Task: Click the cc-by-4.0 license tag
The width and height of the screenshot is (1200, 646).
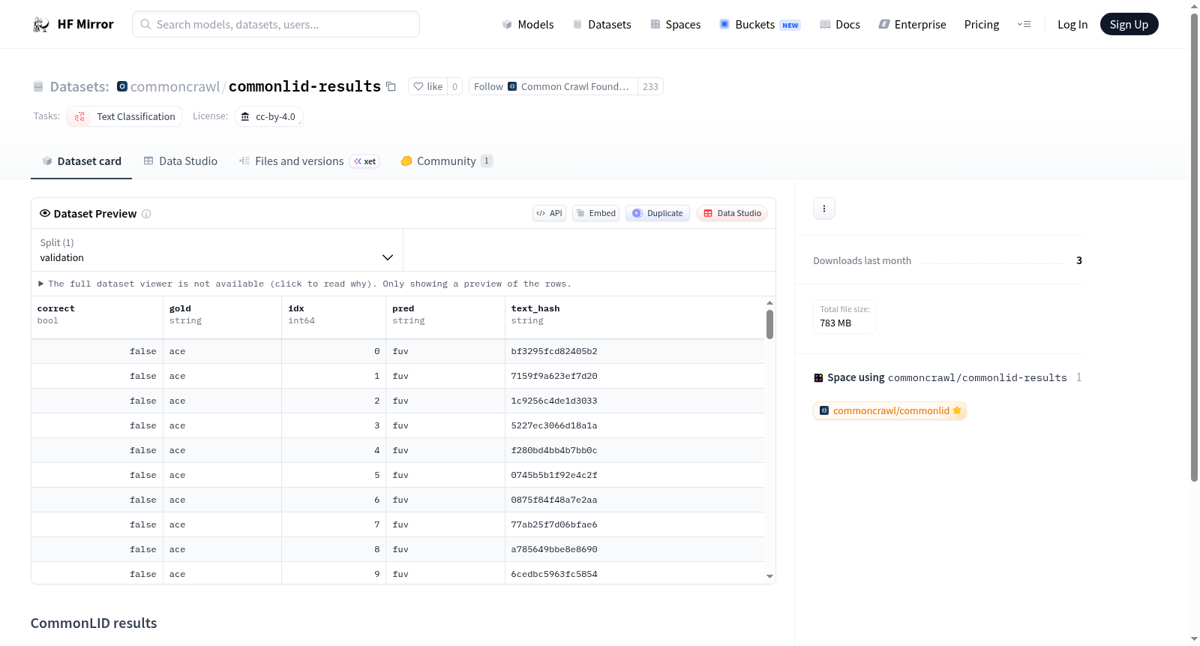Action: click(x=268, y=116)
